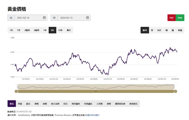The height and width of the screenshot is (120, 189).
Task: Switch weight unit to 噸
Action: (x=167, y=30)
